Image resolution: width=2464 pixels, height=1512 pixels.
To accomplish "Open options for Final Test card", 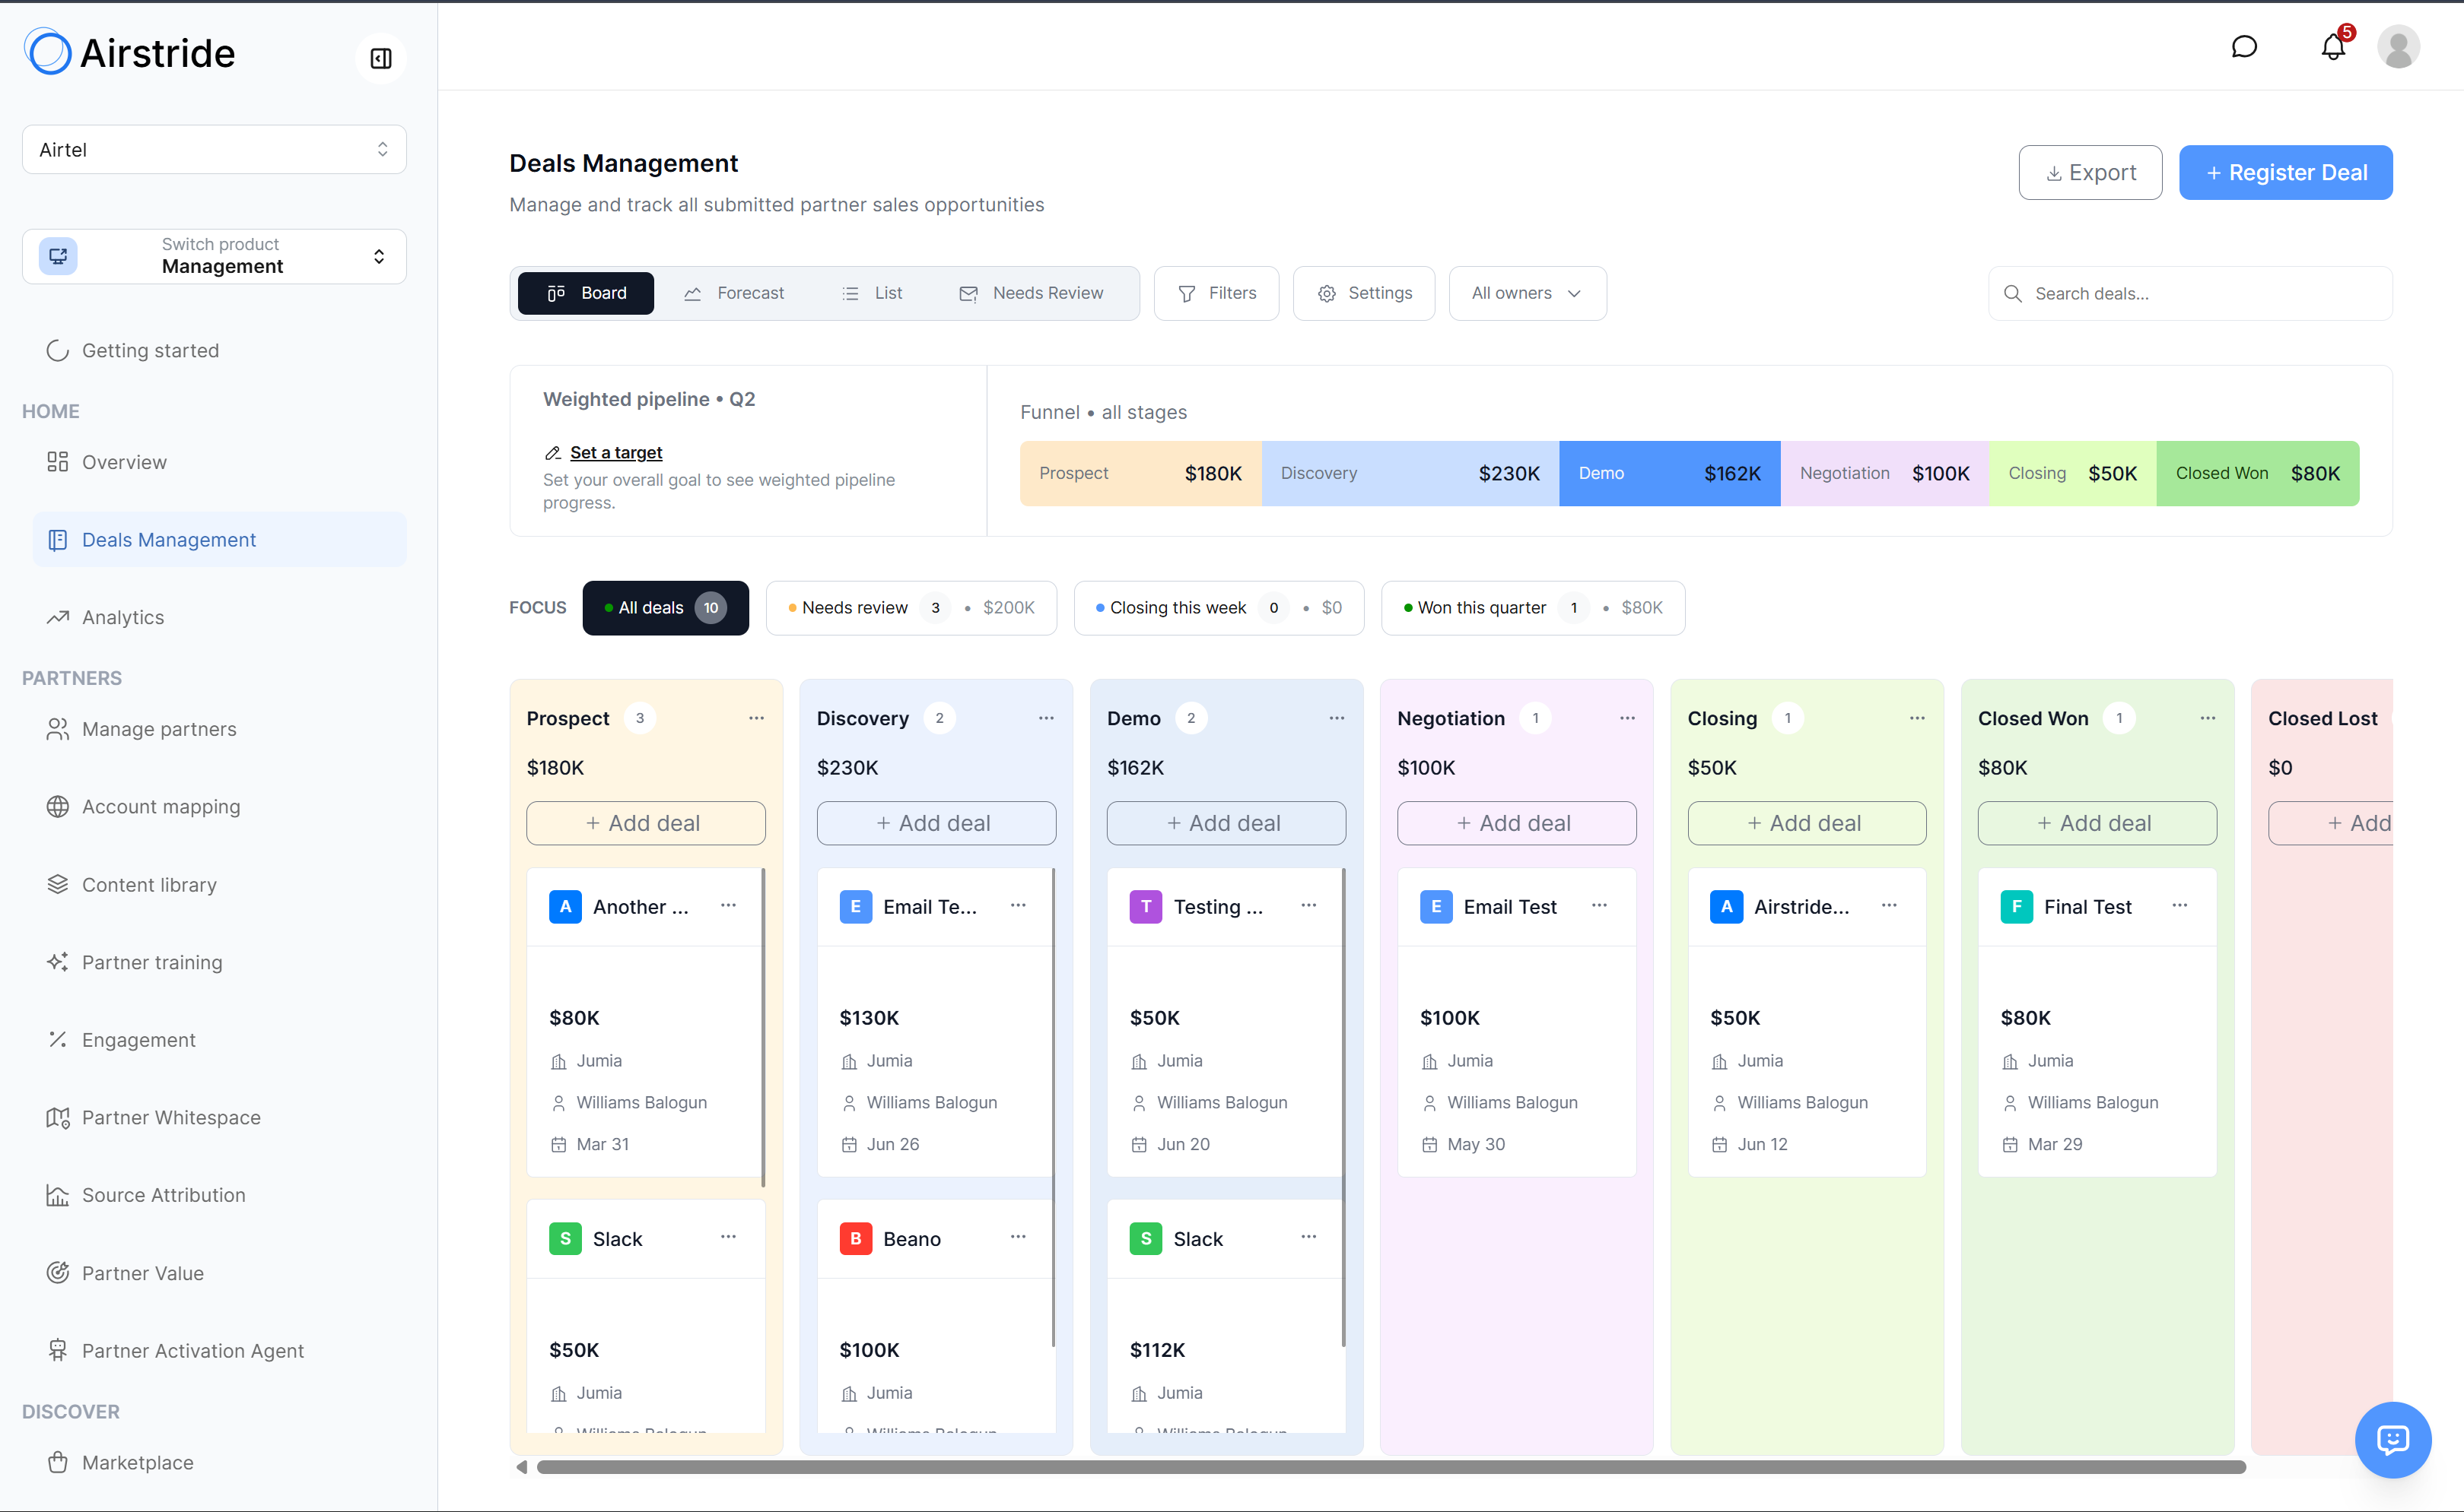I will 2180,905.
